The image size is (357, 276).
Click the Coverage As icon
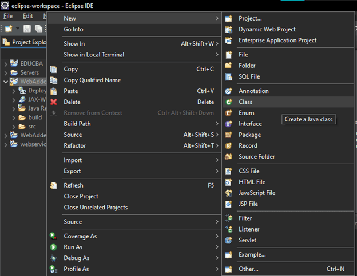pyautogui.click(x=53, y=236)
